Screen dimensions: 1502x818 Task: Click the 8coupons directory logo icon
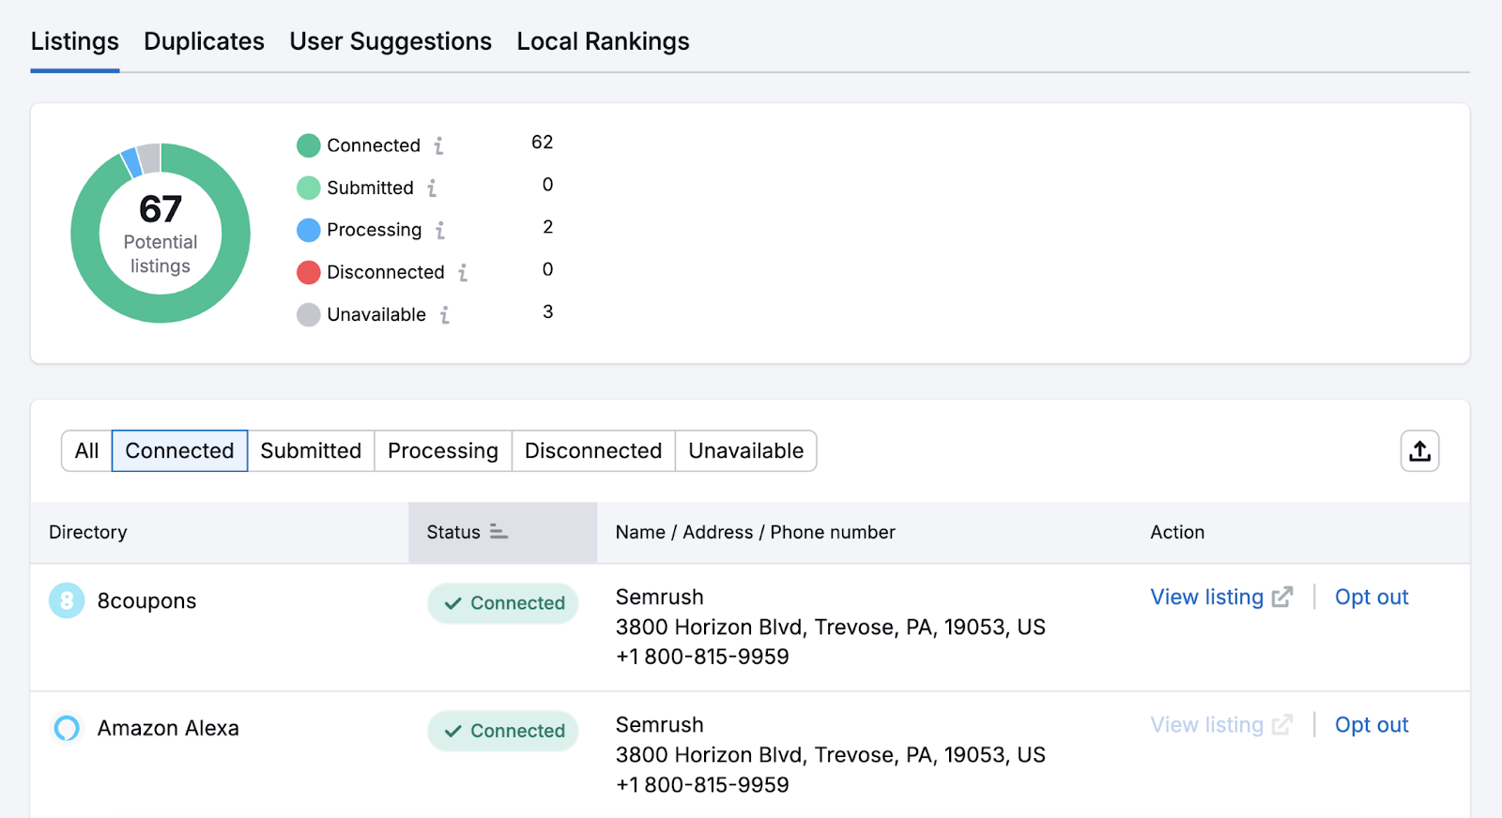[x=67, y=600]
